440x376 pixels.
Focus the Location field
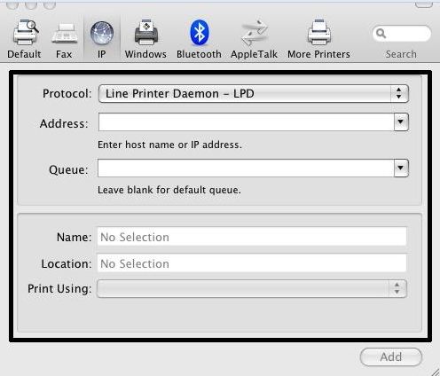[252, 263]
